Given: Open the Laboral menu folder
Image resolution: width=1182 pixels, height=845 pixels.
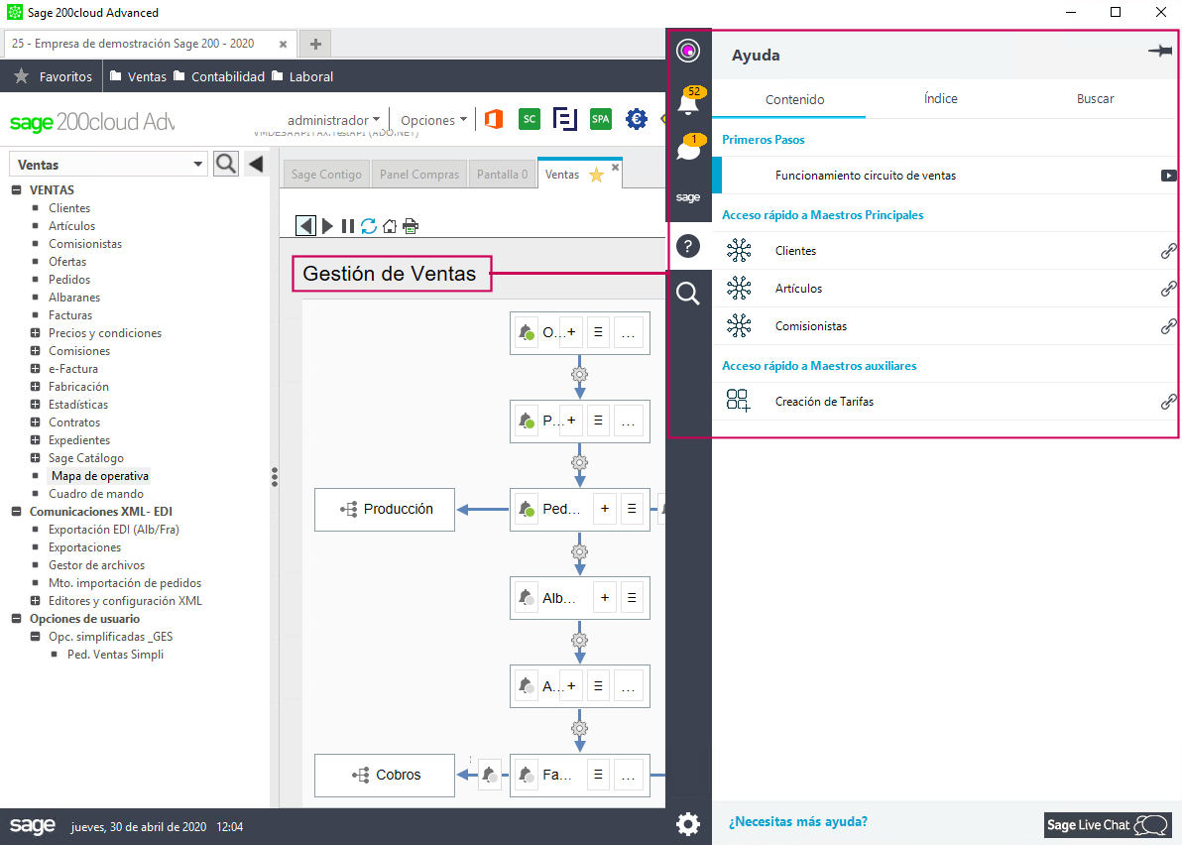Looking at the screenshot, I should [x=302, y=76].
